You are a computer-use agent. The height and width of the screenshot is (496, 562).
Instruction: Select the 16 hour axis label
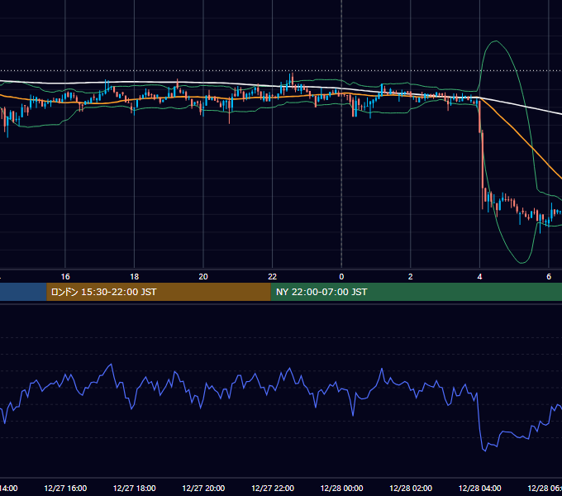coord(65,277)
